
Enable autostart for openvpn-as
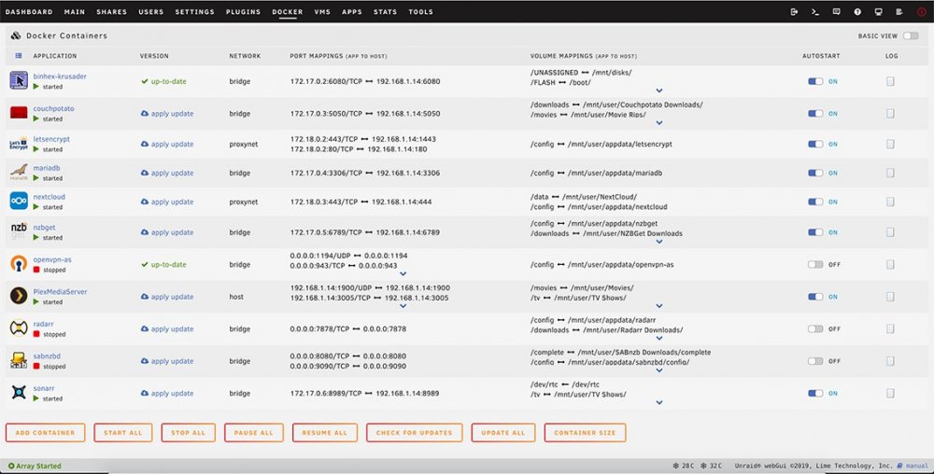(815, 265)
